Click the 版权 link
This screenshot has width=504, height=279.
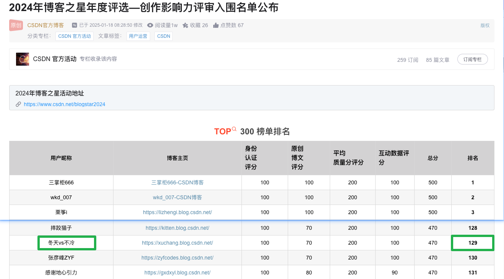point(485,25)
